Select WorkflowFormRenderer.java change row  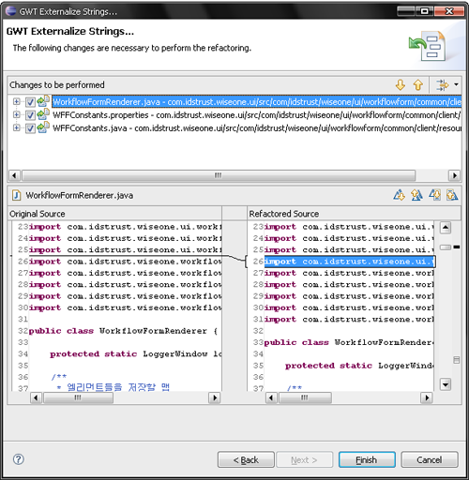tap(257, 102)
